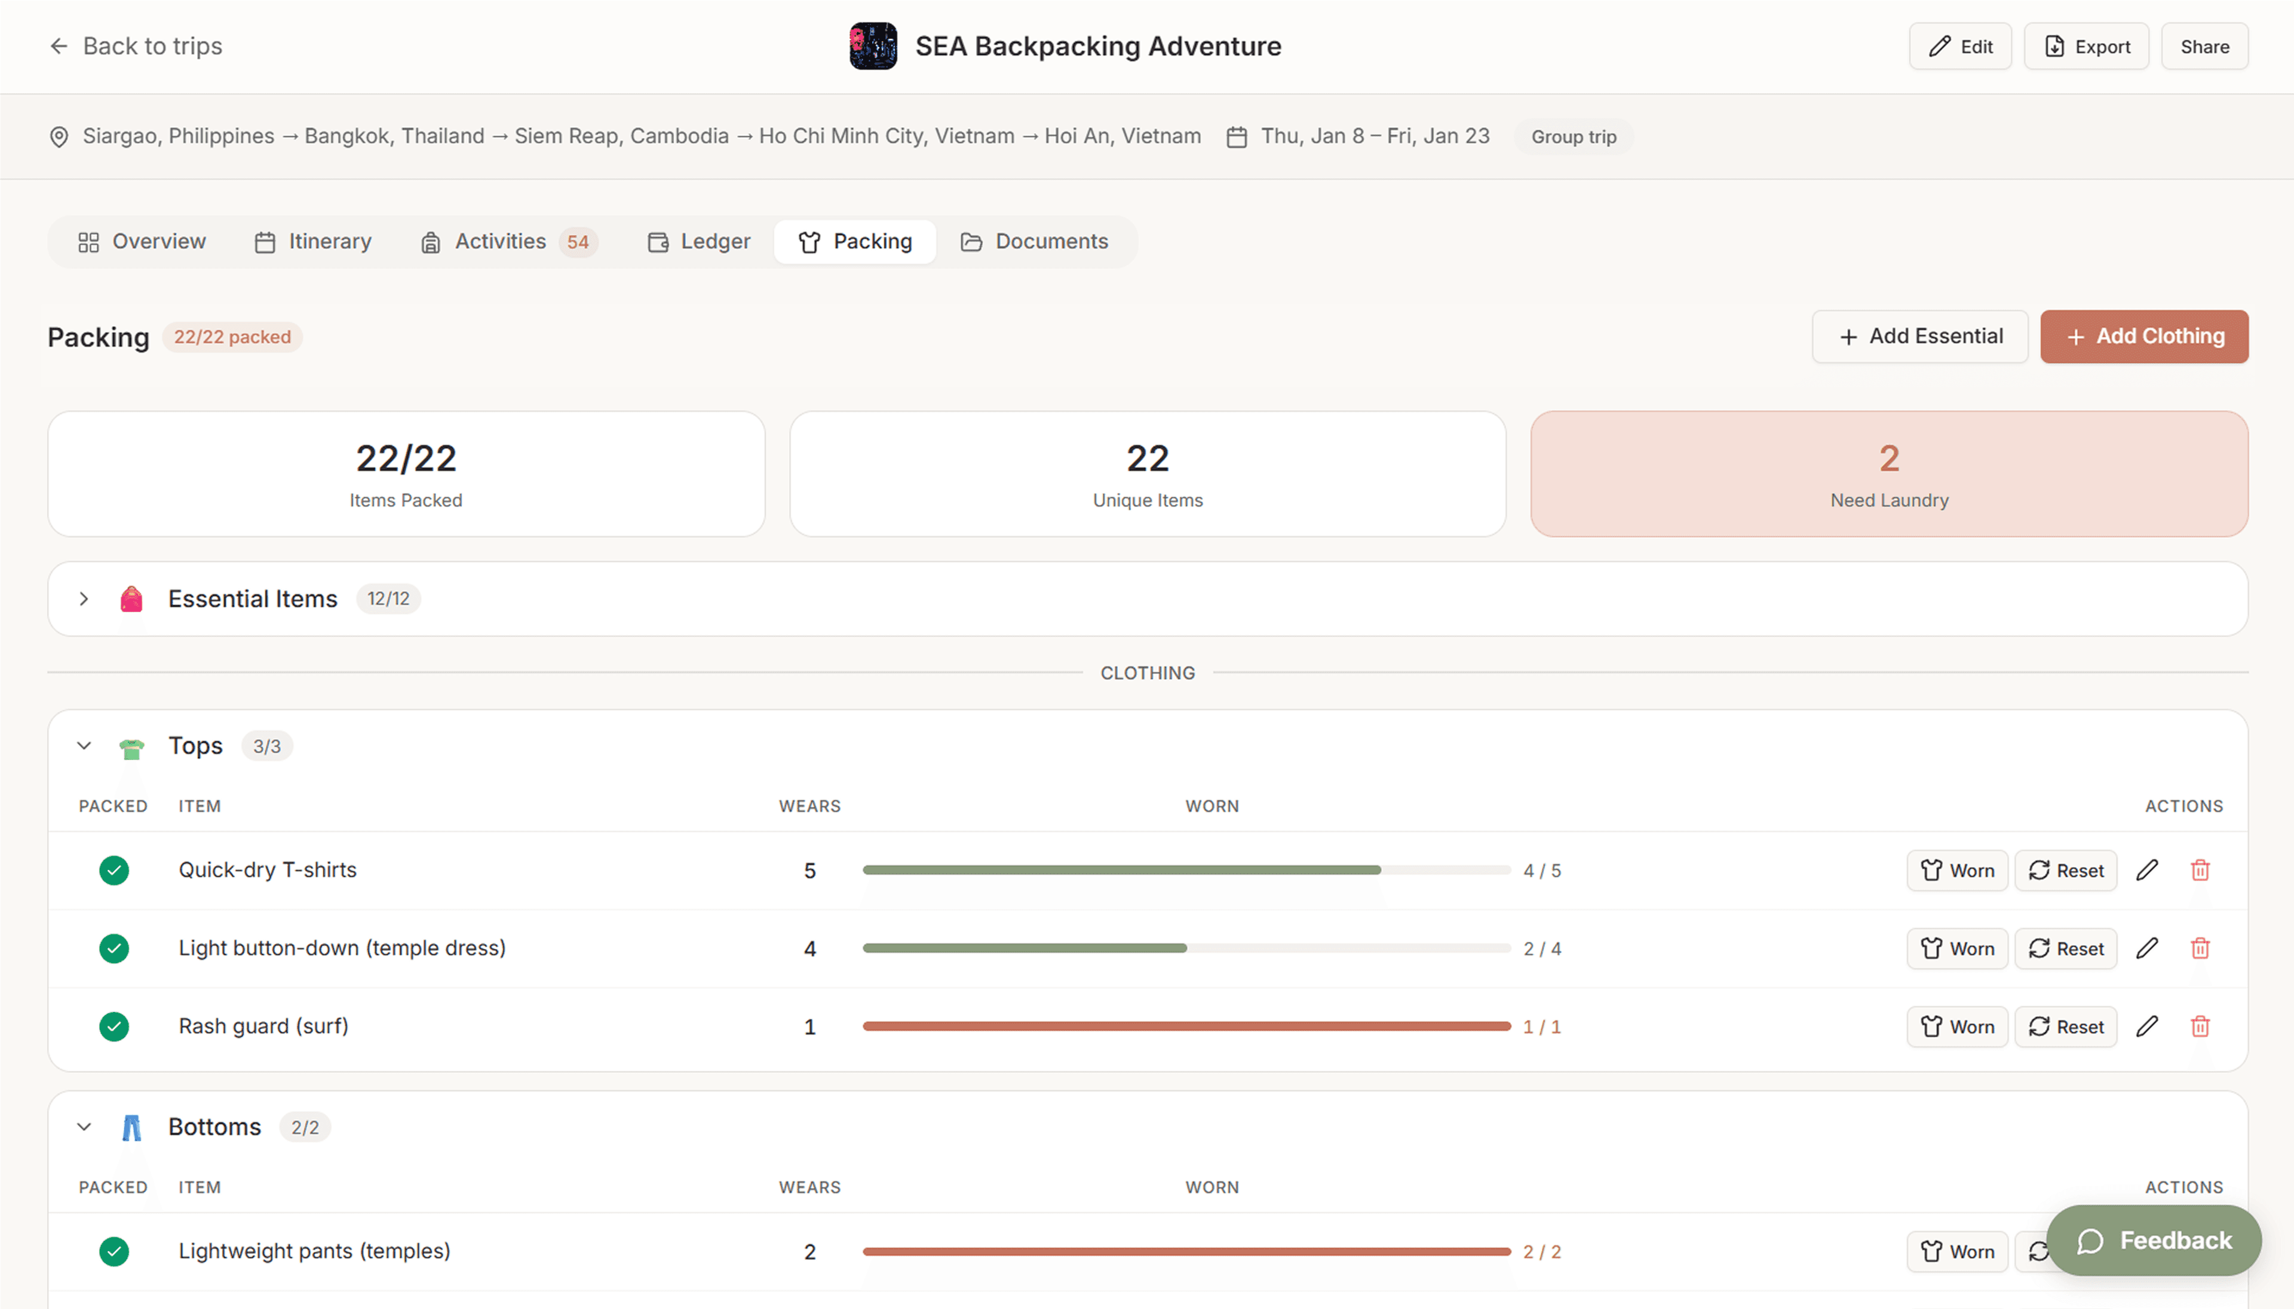Click the Quick-dry T-shirts worn progress bar
This screenshot has height=1309, width=2294.
tap(1186, 869)
